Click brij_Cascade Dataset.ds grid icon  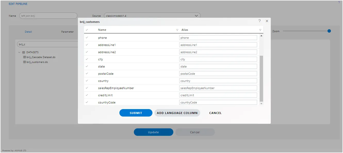point(25,57)
